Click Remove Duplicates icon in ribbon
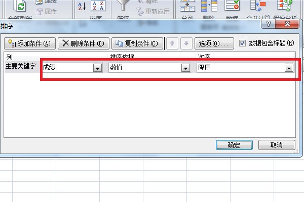This screenshot has height=202, width=304. (209, 6)
